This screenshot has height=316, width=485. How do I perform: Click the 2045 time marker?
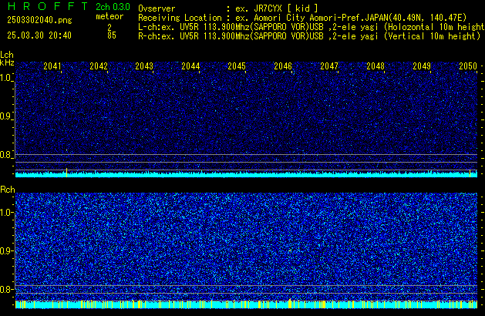pyautogui.click(x=237, y=66)
